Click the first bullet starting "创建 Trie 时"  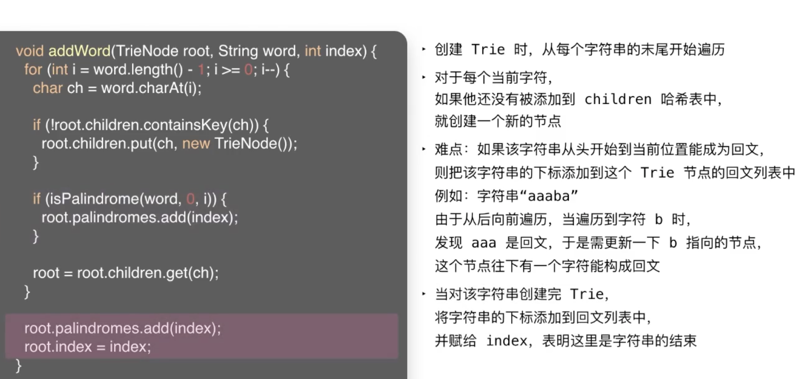pyautogui.click(x=579, y=49)
